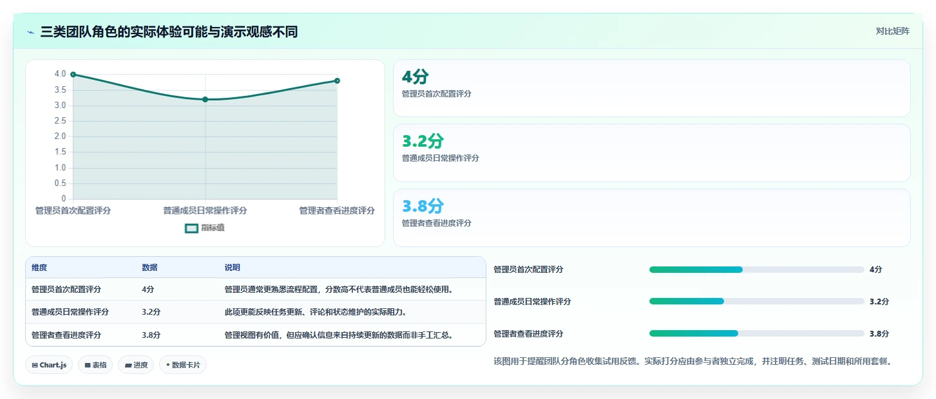Click x-axis label 普通成员日常操作评分 in chart
936x399 pixels.
click(x=205, y=210)
